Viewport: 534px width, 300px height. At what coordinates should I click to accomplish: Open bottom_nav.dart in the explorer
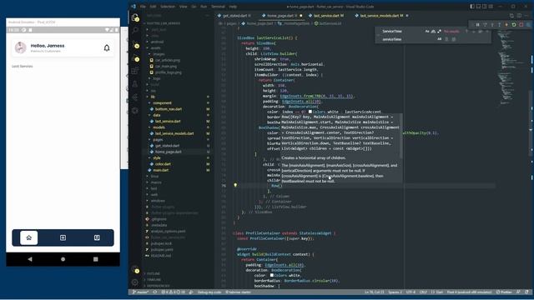[x=169, y=109]
